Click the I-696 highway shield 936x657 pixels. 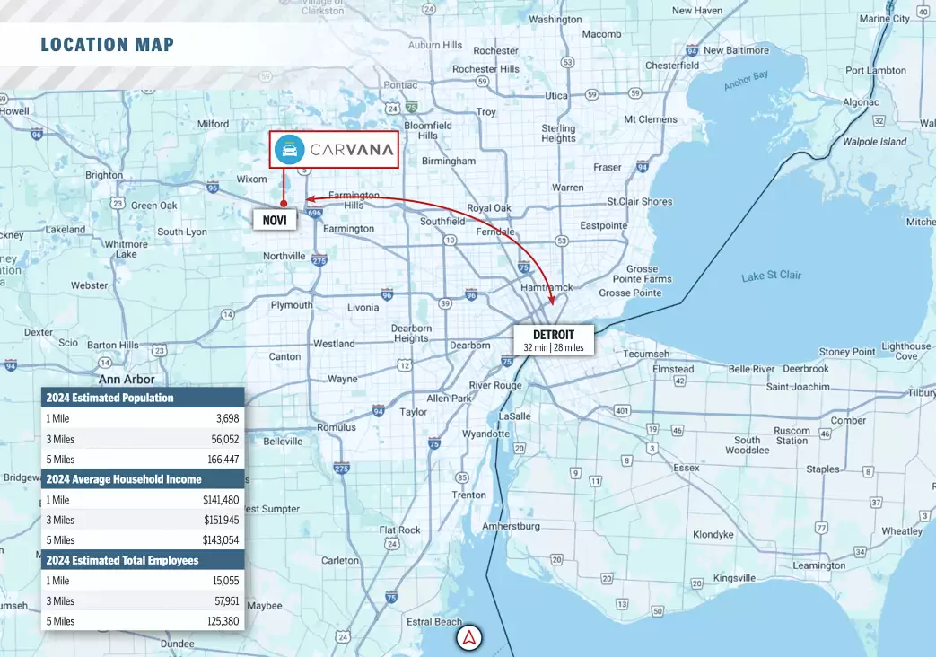point(314,213)
